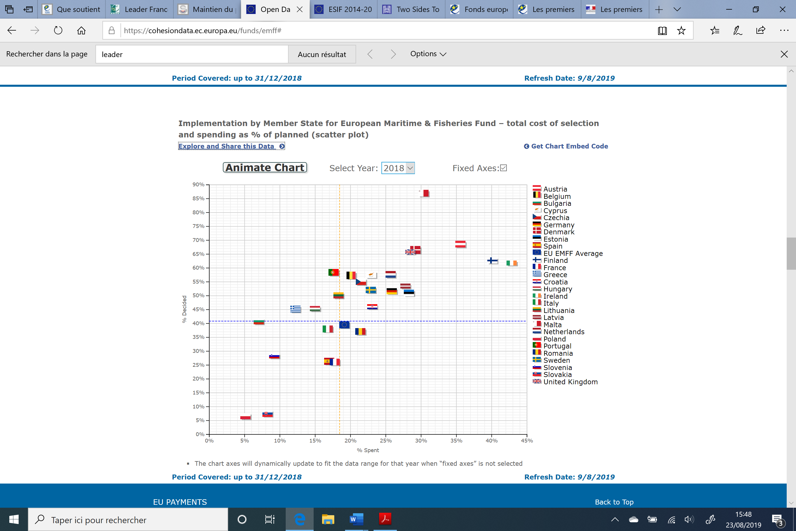This screenshot has width=796, height=531.
Task: Open Word from the taskbar
Action: [356, 519]
